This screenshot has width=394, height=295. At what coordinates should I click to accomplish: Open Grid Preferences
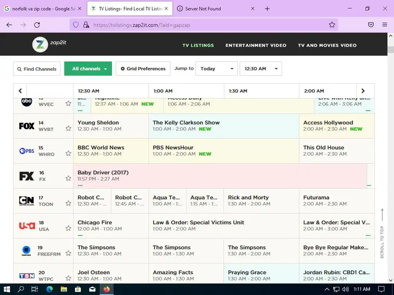coord(143,68)
